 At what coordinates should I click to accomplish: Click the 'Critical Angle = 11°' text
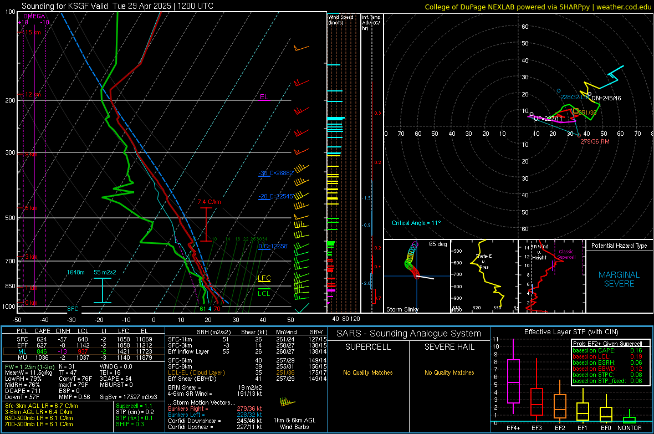point(416,223)
